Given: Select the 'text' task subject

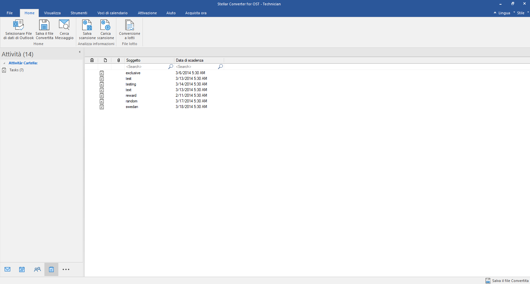Looking at the screenshot, I should click(x=128, y=90).
